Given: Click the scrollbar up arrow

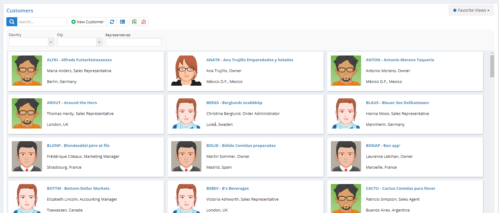Looking at the screenshot, I should [x=492, y=53].
